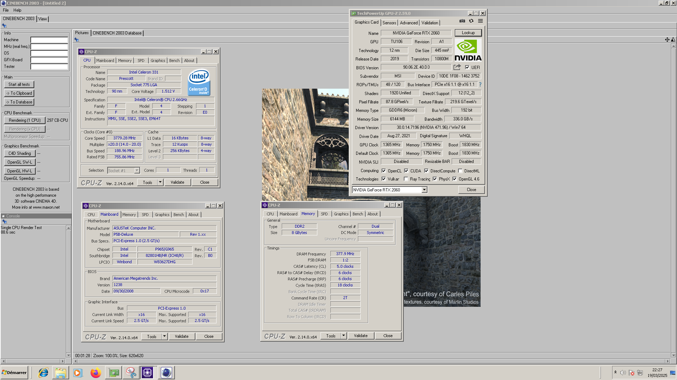
Task: Click the Tester input field
Action: pos(49,67)
